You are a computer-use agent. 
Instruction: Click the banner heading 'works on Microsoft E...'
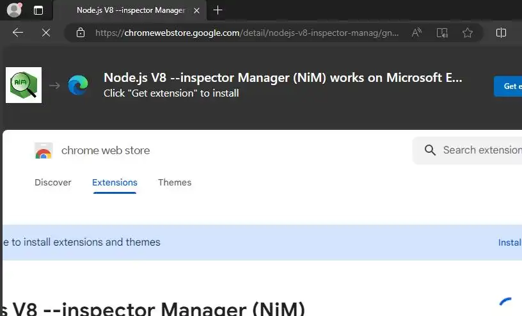point(396,77)
